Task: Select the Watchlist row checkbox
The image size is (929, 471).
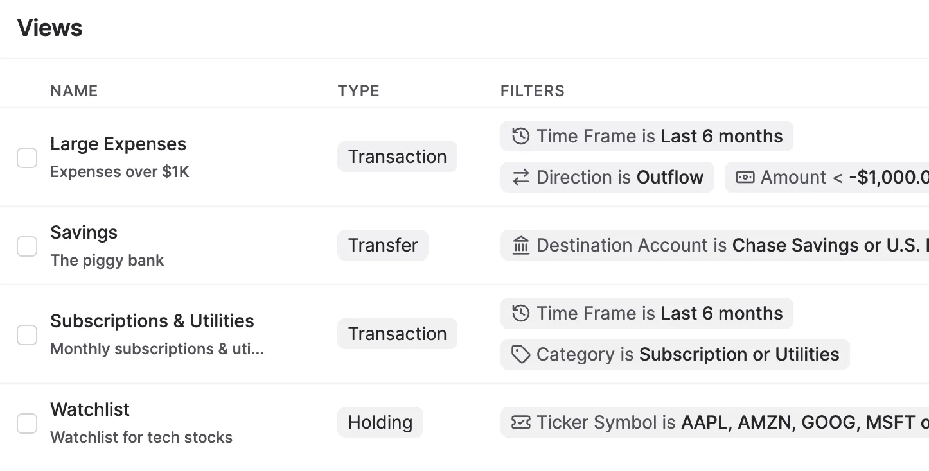Action: (27, 423)
